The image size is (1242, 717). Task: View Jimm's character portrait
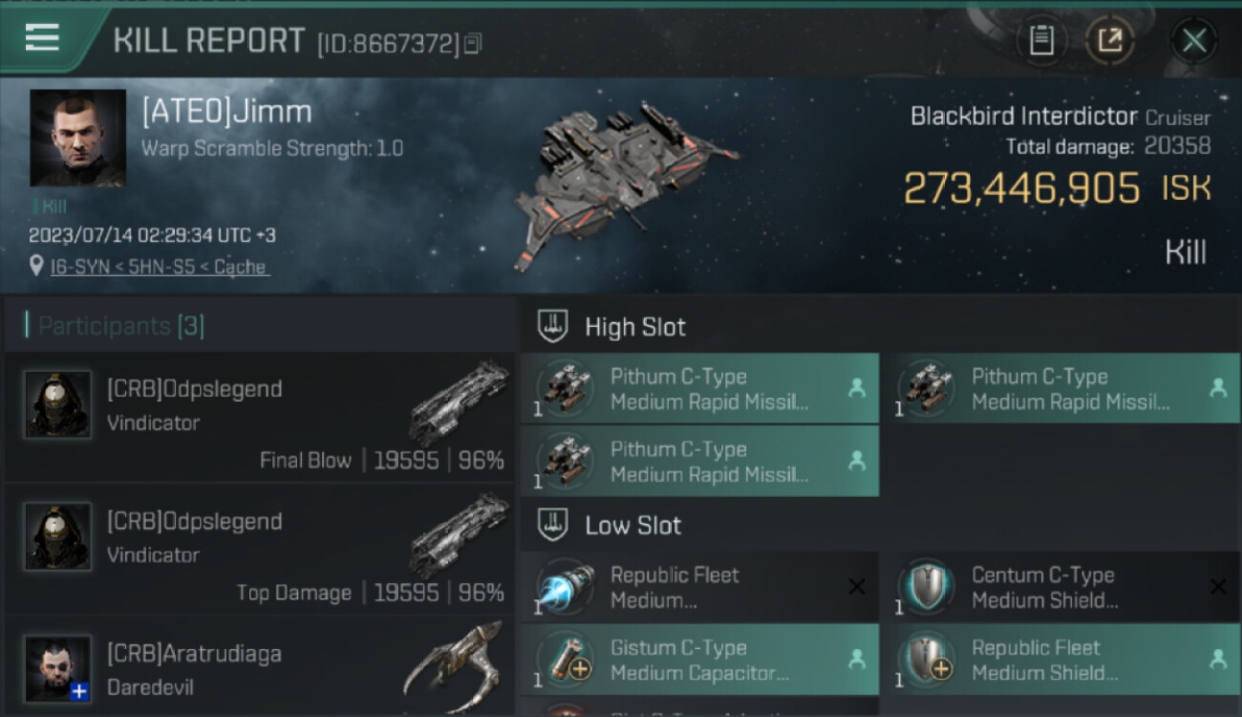[x=77, y=138]
